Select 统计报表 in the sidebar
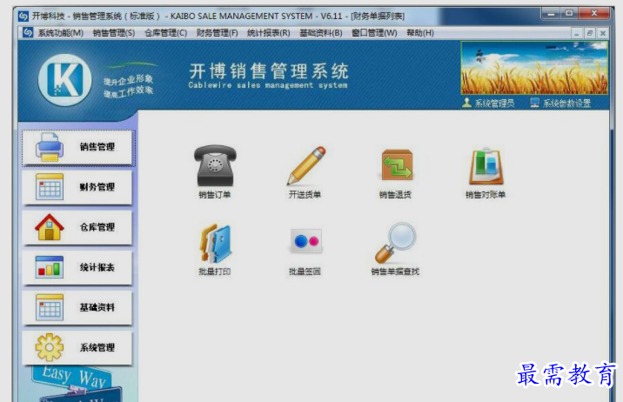 pos(77,267)
